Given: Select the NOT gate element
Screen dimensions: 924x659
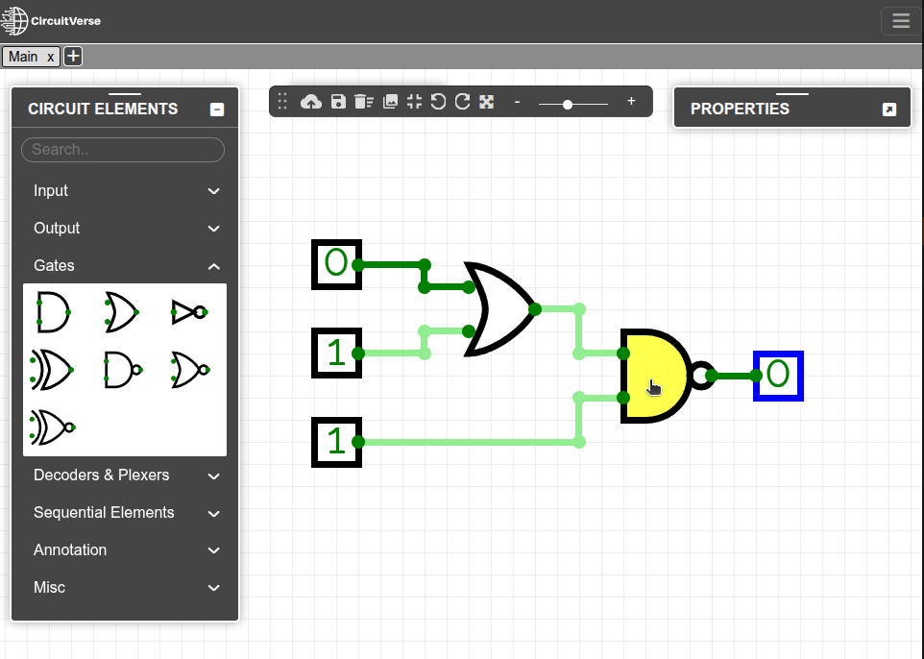Looking at the screenshot, I should pos(188,311).
